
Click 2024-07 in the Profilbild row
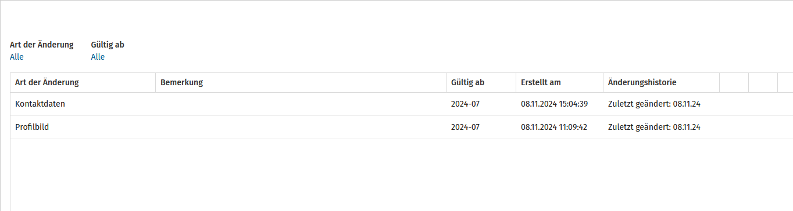point(465,127)
